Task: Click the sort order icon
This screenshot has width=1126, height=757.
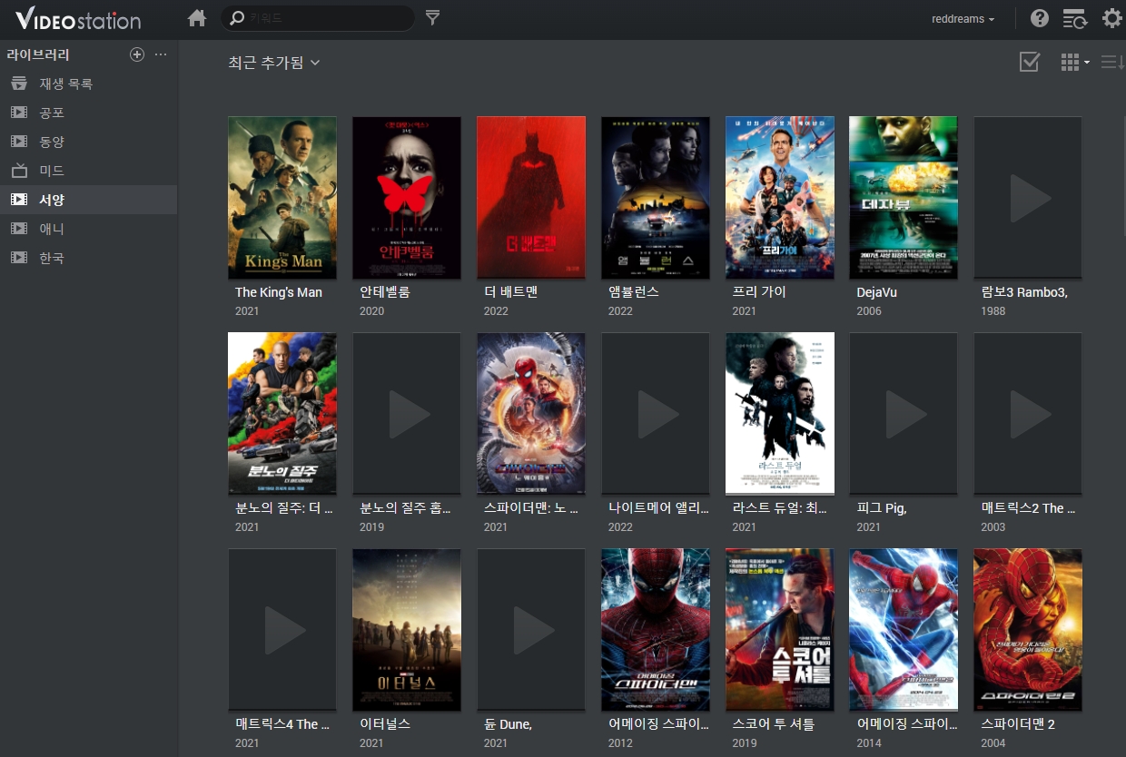Action: [1112, 62]
